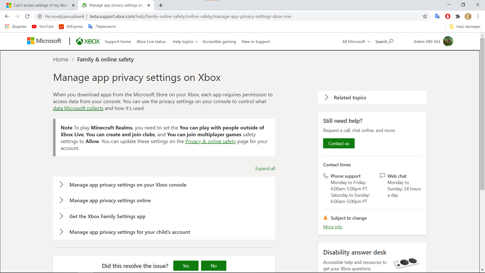Click the Disability answer desk heading
The width and height of the screenshot is (485, 273).
355,252
